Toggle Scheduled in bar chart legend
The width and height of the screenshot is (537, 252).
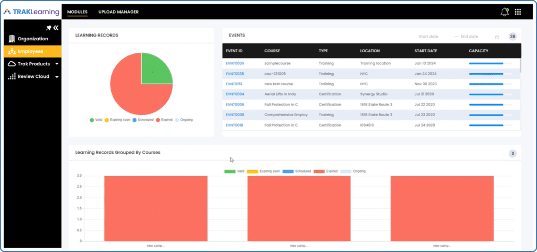click(297, 171)
